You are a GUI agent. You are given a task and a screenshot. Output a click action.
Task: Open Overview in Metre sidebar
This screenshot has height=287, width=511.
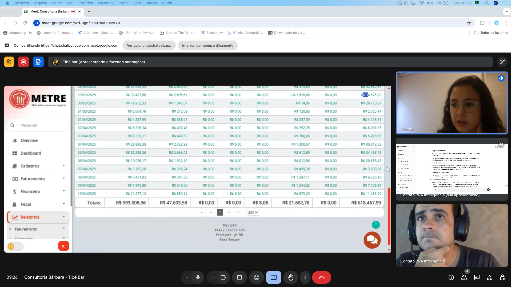pyautogui.click(x=29, y=141)
